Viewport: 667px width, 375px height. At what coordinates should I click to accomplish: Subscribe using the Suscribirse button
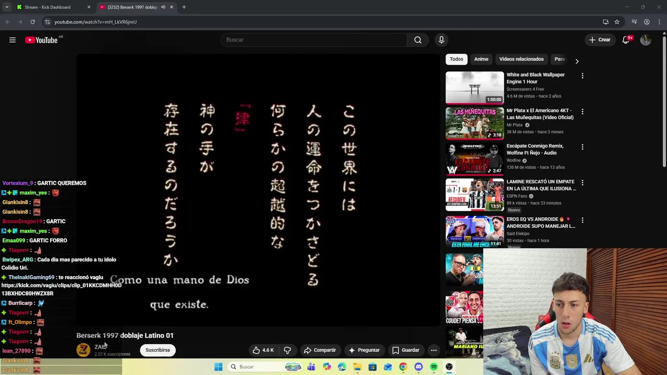(157, 350)
